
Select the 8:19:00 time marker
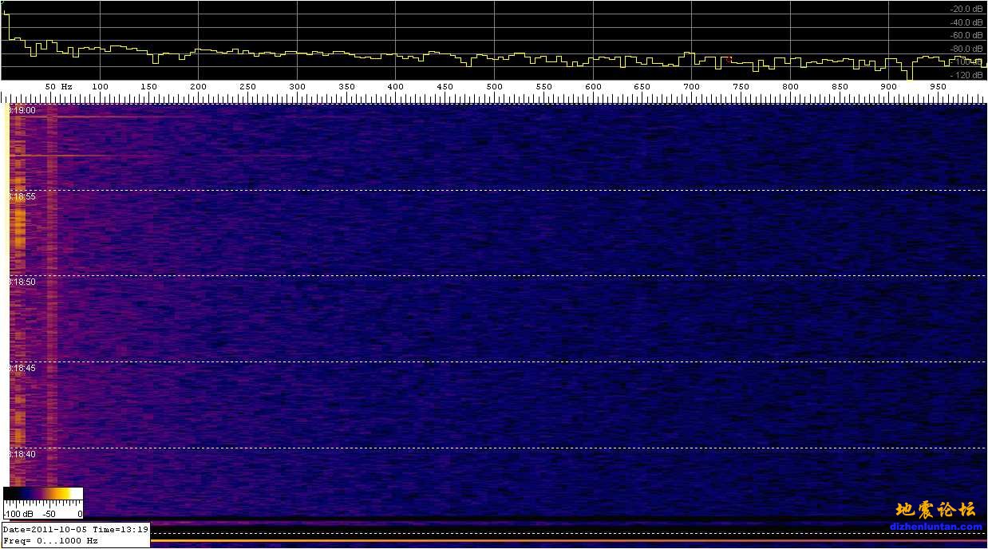point(22,110)
